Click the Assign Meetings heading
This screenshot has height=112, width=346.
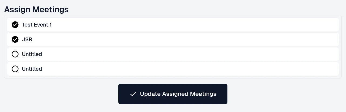pos(36,9)
